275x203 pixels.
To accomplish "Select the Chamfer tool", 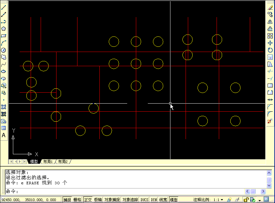I will tap(270, 107).
